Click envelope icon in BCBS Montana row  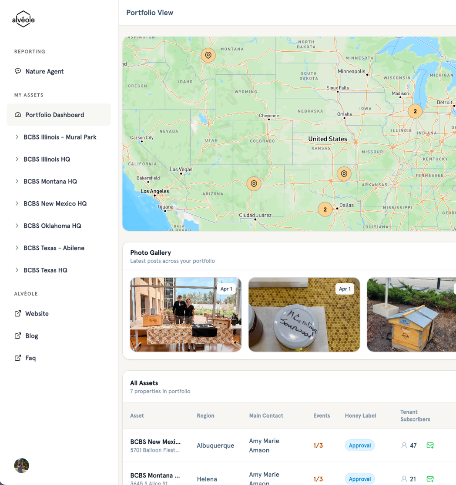pyautogui.click(x=430, y=479)
